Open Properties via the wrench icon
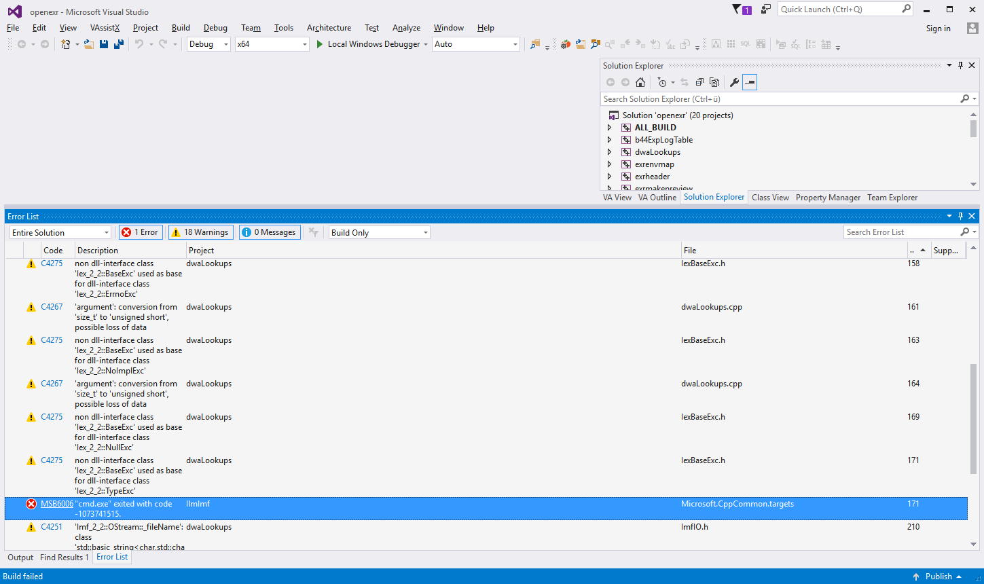Viewport: 984px width, 584px height. pos(734,82)
